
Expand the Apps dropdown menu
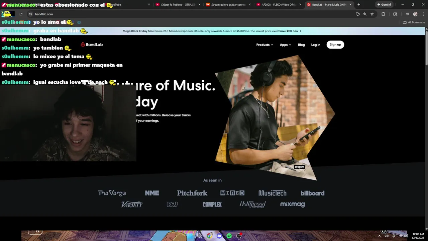click(x=285, y=45)
